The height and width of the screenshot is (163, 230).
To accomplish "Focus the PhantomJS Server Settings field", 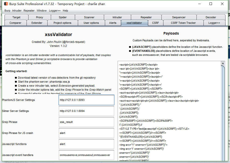I will [86, 100].
